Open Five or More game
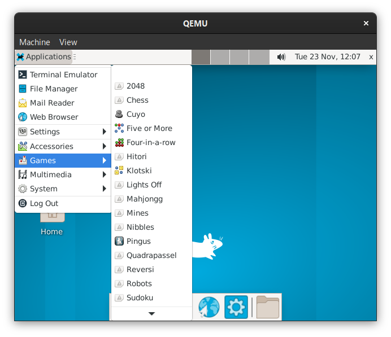The height and width of the screenshot is (337, 391). click(x=151, y=129)
